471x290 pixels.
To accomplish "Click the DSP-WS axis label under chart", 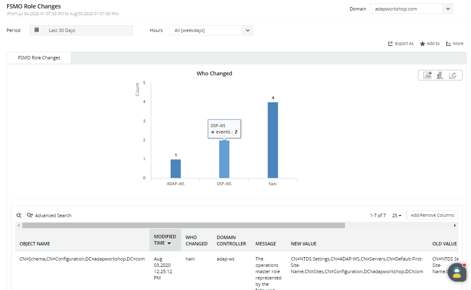I will (224, 184).
